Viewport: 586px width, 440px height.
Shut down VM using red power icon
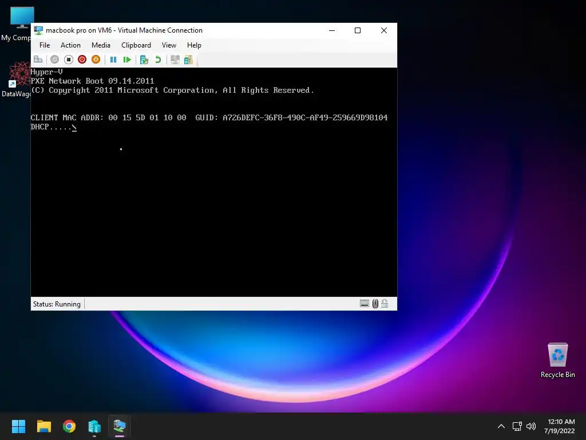point(82,60)
